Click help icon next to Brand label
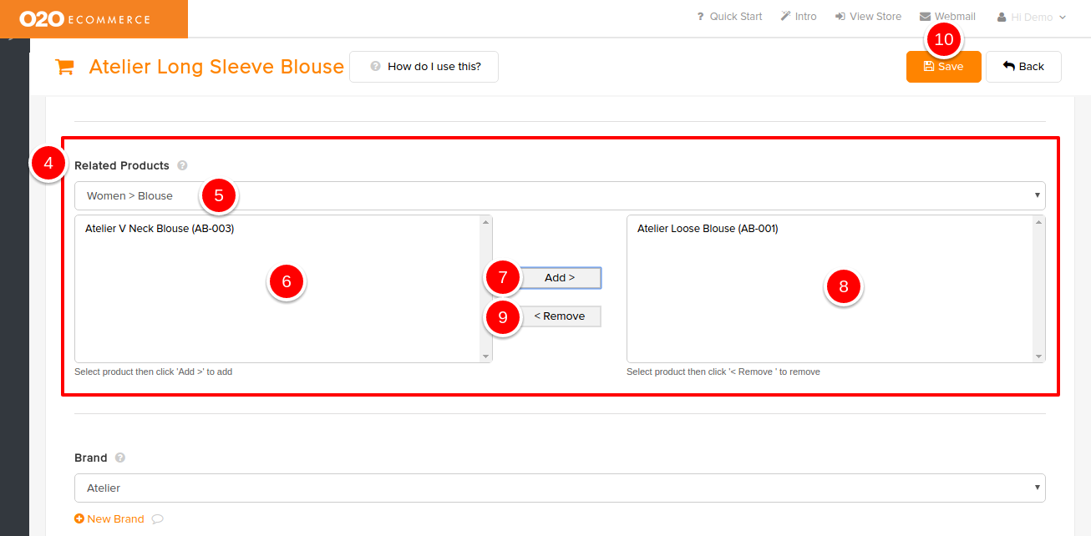This screenshot has width=1091, height=536. click(120, 458)
